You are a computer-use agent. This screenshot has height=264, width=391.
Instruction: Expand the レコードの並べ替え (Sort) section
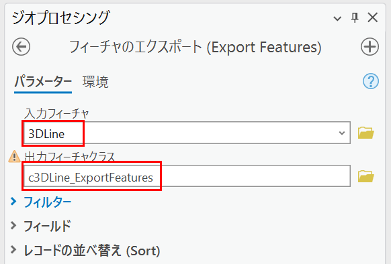(13, 250)
